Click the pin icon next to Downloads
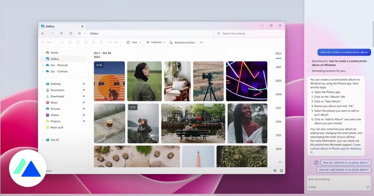Viewport: 374px width, 196px height. [84, 96]
